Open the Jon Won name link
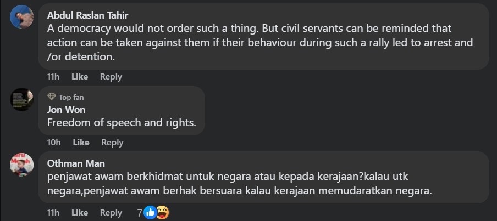The width and height of the screenshot is (497, 221). pyautogui.click(x=66, y=110)
